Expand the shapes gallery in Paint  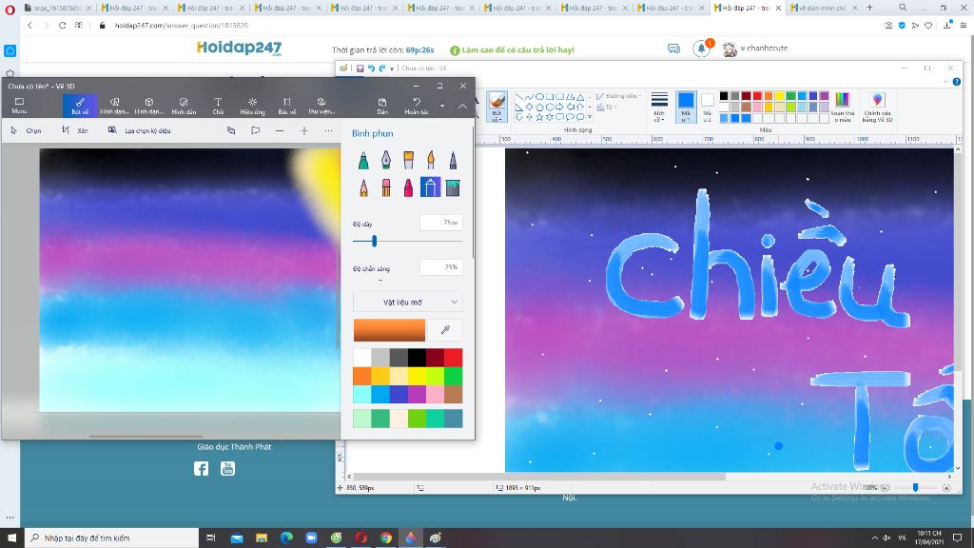click(590, 117)
